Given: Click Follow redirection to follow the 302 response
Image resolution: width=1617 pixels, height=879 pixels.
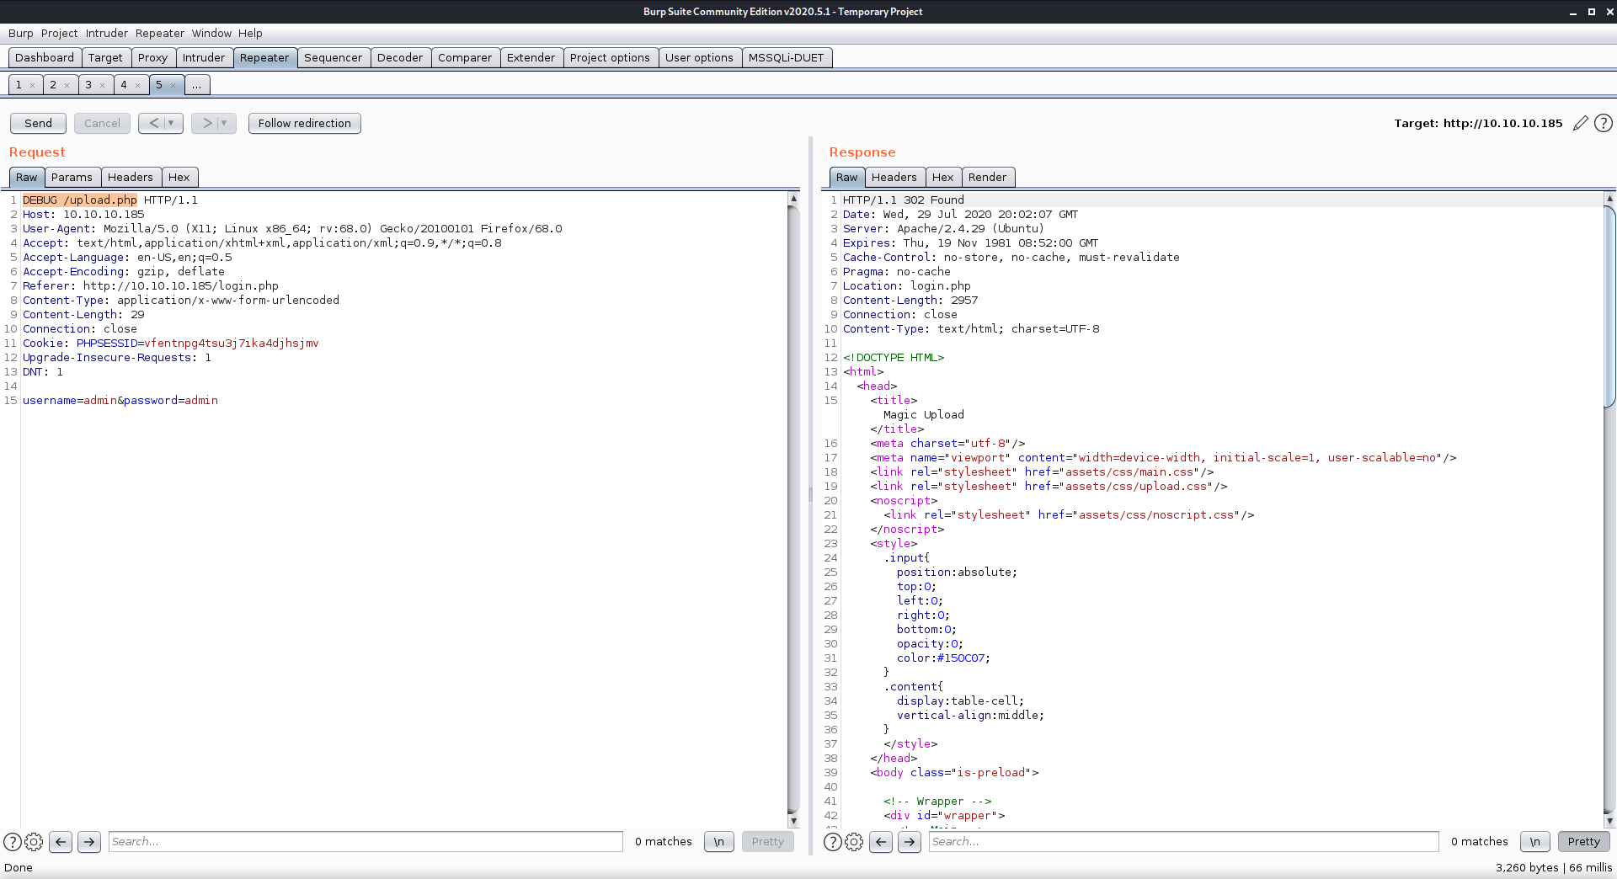Looking at the screenshot, I should point(304,123).
